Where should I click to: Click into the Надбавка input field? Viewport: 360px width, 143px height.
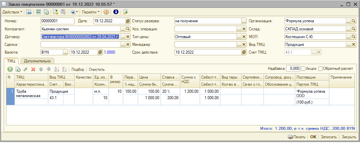[293, 68]
